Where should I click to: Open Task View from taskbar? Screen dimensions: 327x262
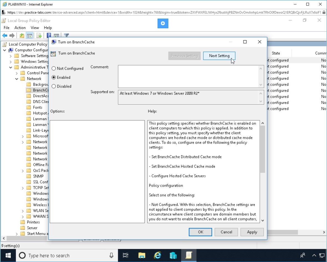[126, 255]
